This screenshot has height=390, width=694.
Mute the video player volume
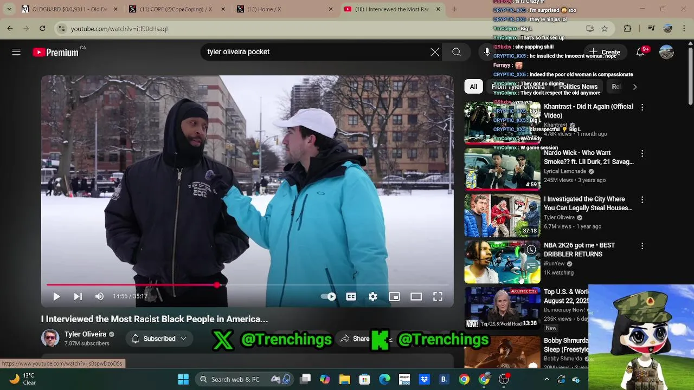tap(99, 296)
